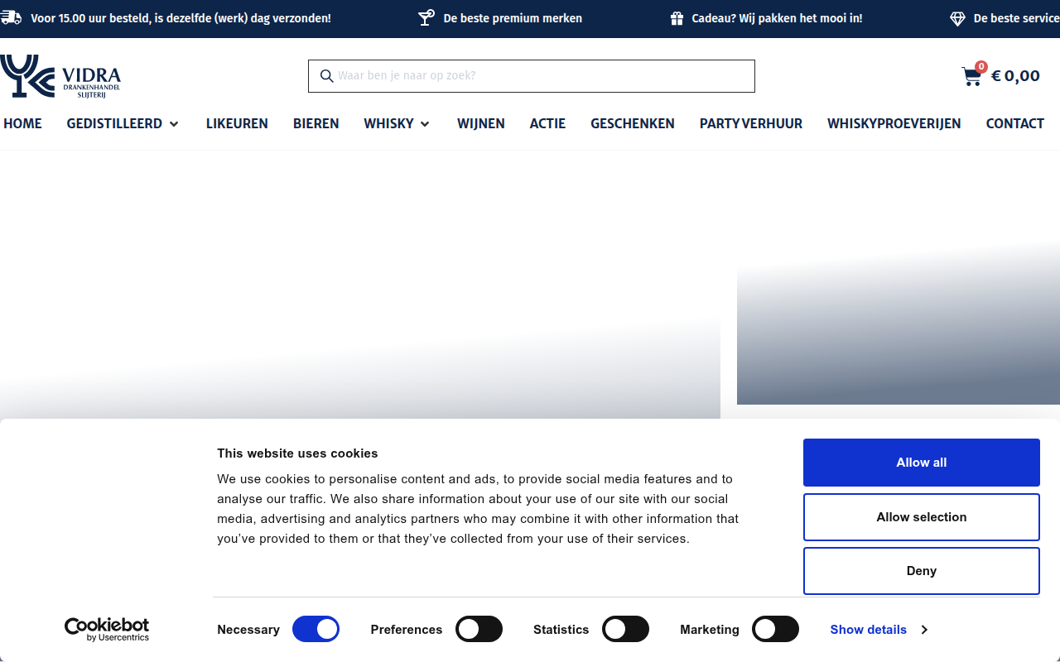Image resolution: width=1060 pixels, height=662 pixels.
Task: Focus the product search input field
Action: pos(532,76)
